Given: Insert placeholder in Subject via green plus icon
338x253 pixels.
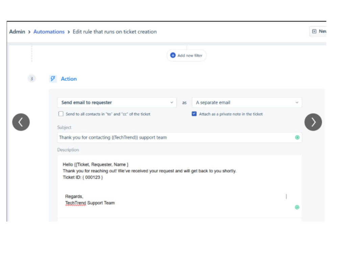Looking at the screenshot, I should pos(297,138).
